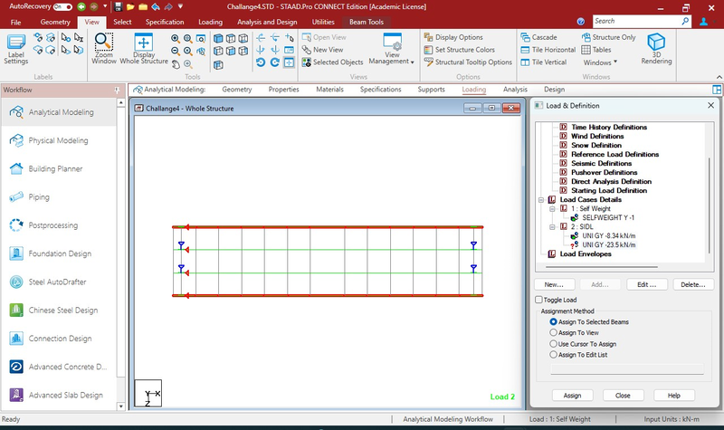This screenshot has width=724, height=430.
Task: Click Display Whole Structure icon
Action: pos(144,50)
